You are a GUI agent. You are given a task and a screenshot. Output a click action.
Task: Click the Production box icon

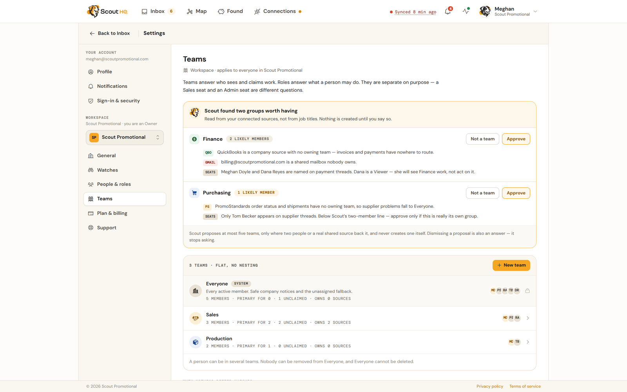click(196, 342)
